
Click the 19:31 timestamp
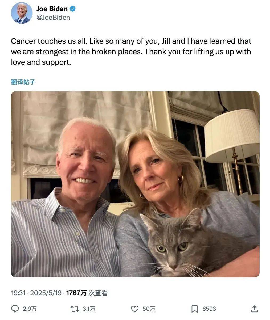pyautogui.click(x=18, y=293)
